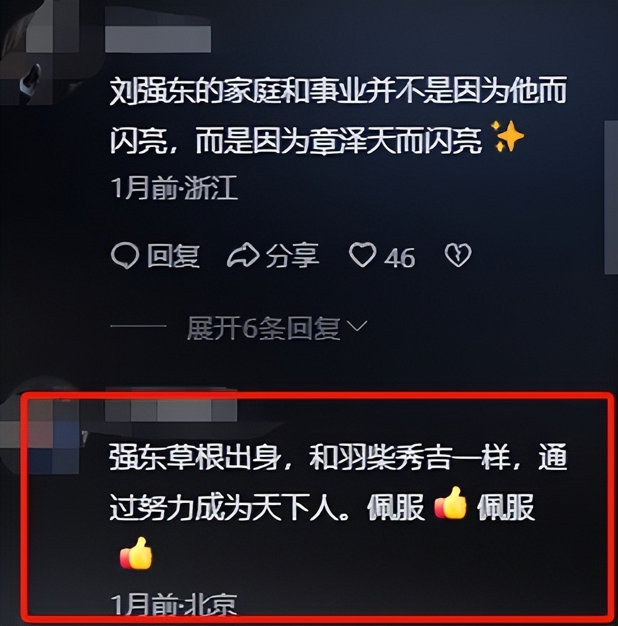
Task: Click the last thumbs-up emoji on its own line
Action: coord(136,554)
